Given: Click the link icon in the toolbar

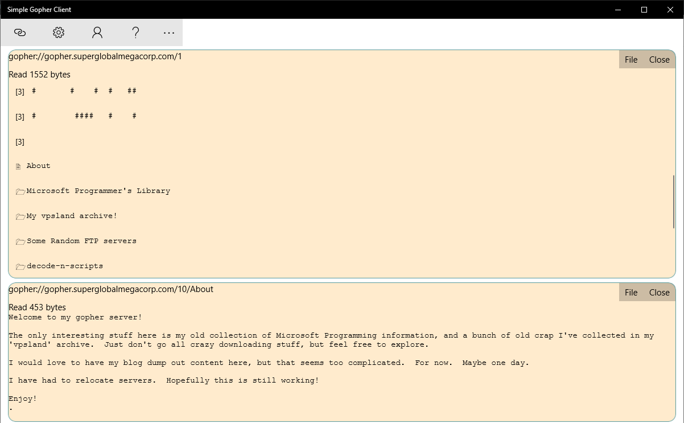Looking at the screenshot, I should coord(20,32).
